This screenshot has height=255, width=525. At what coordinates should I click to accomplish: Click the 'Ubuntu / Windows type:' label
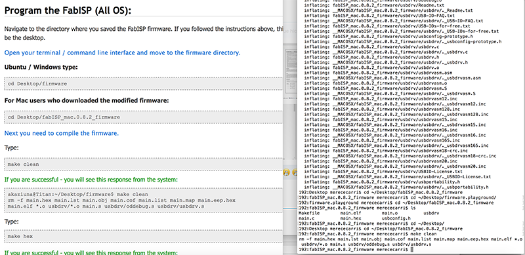click(x=41, y=68)
